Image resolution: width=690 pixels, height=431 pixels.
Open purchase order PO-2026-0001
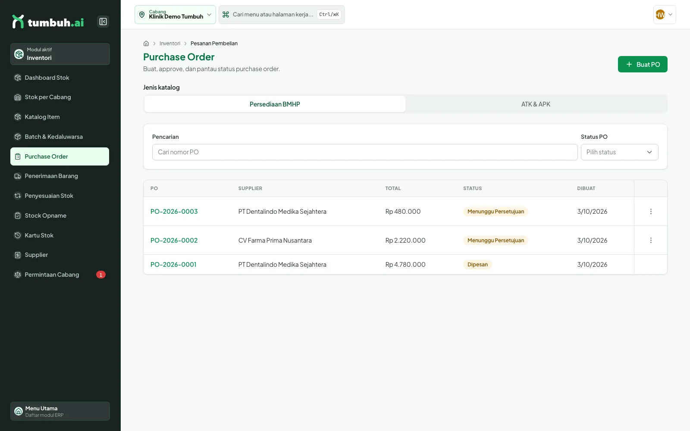(173, 265)
